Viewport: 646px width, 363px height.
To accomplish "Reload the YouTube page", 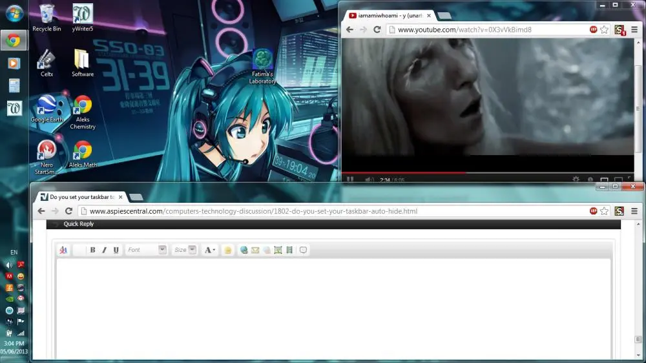I will click(377, 30).
